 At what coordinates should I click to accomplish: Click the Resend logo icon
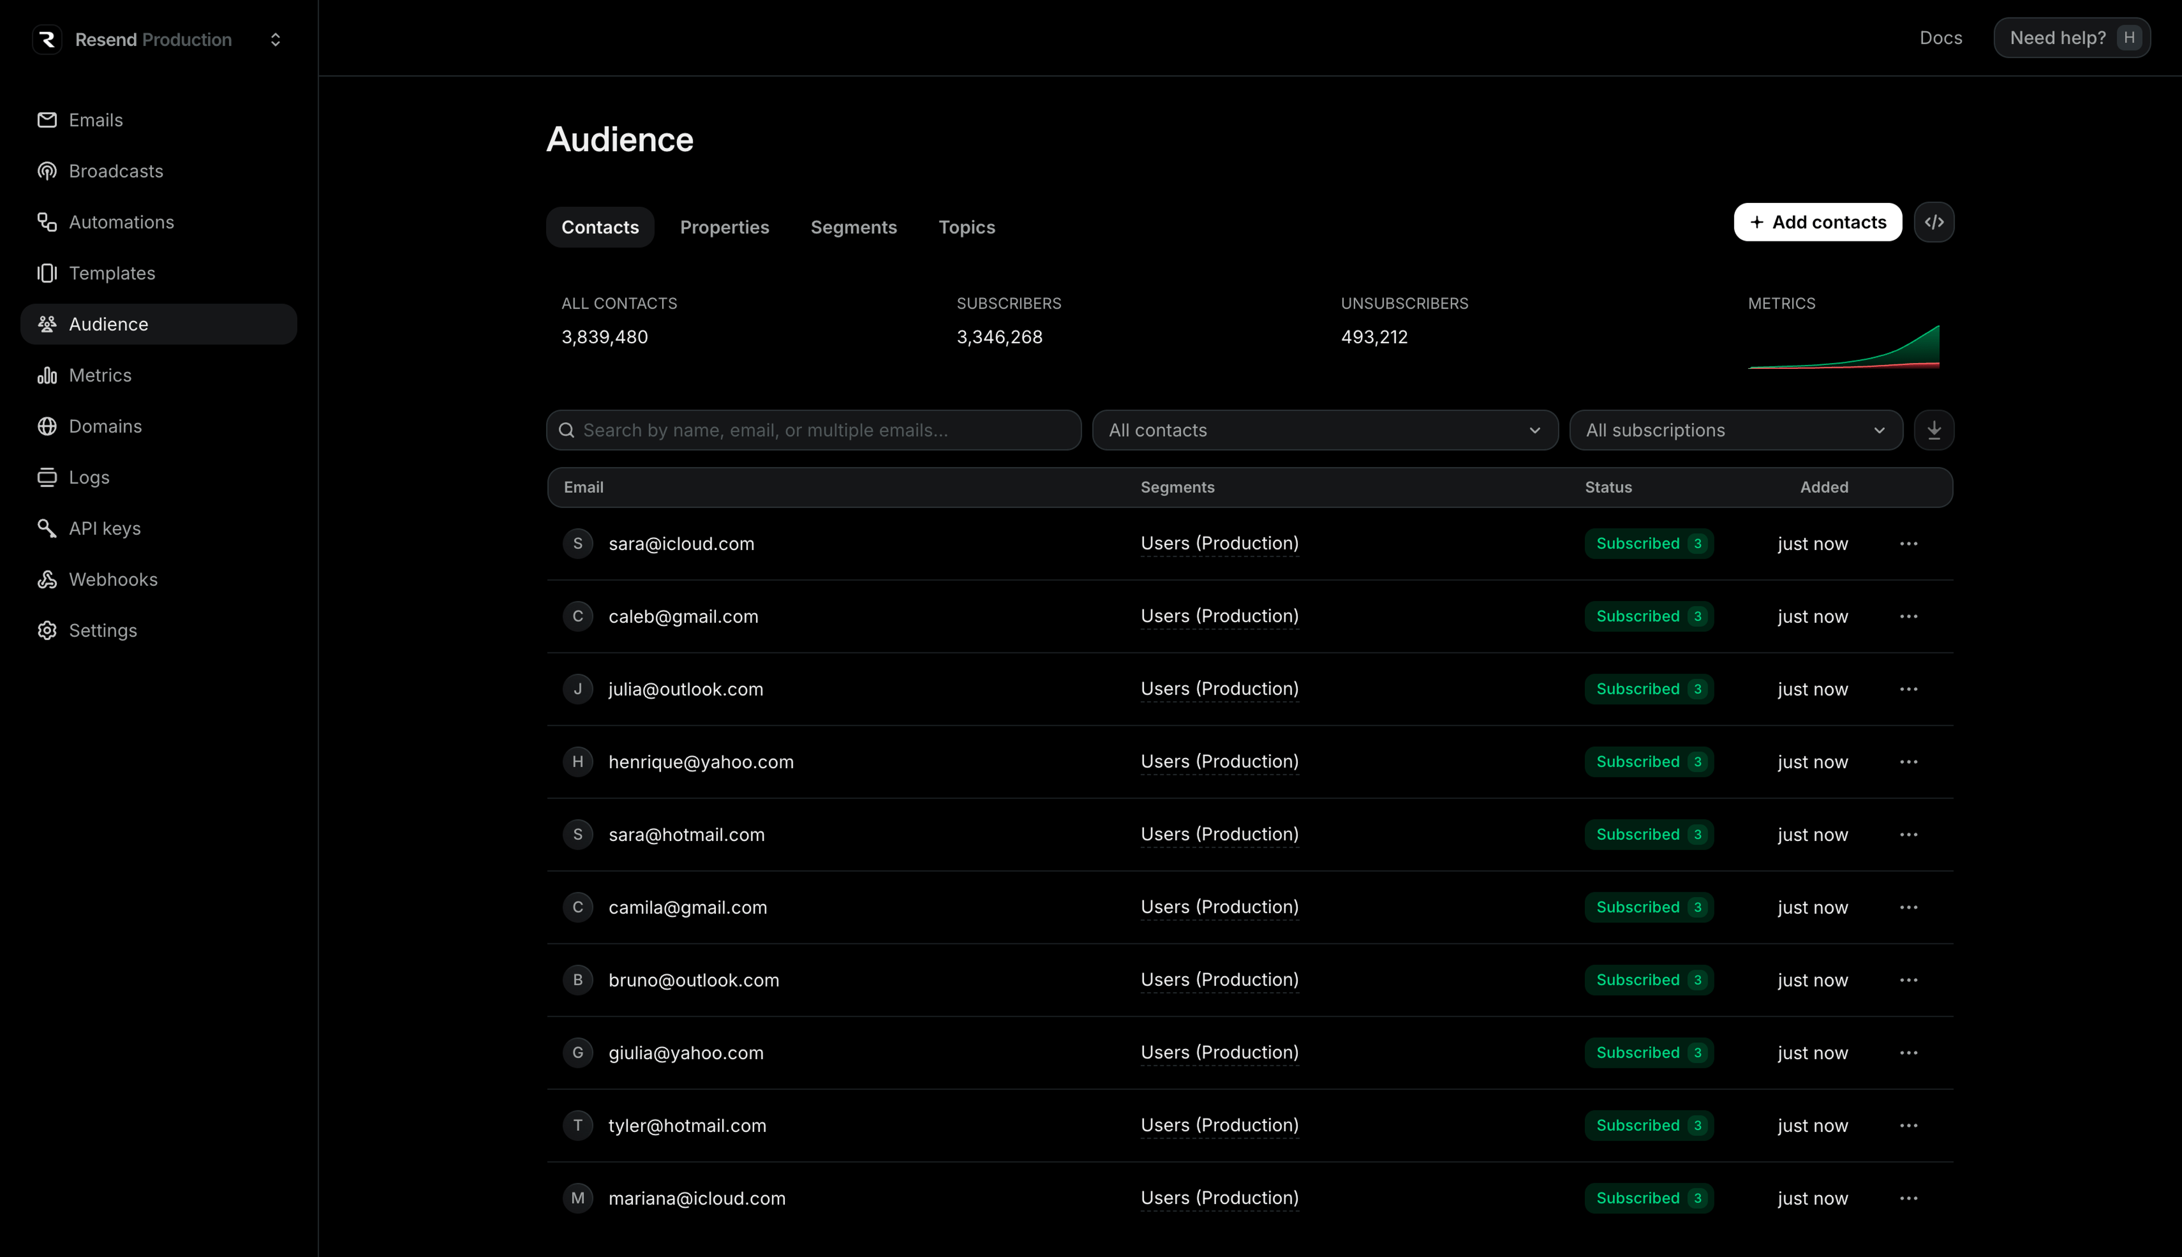(48, 40)
